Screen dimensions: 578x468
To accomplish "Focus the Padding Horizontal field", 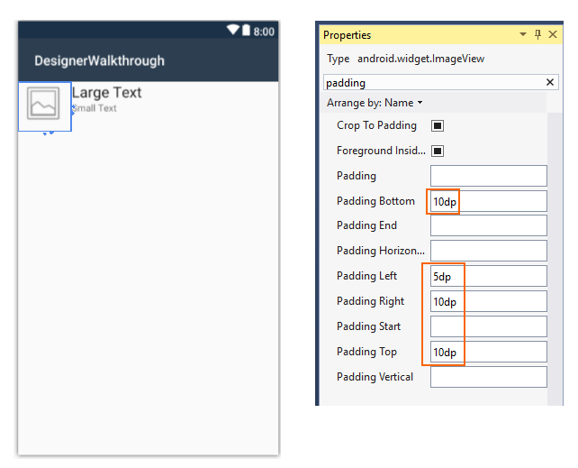I will pyautogui.click(x=488, y=251).
